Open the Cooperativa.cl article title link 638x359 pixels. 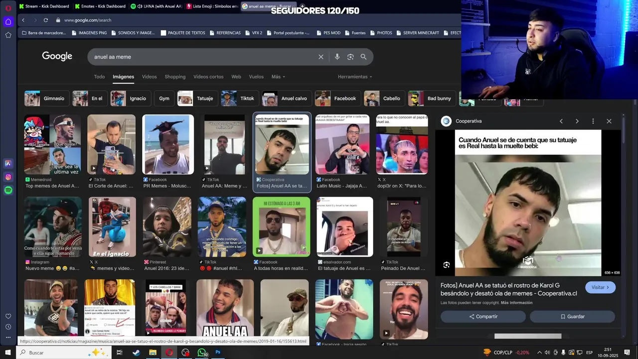pos(508,289)
